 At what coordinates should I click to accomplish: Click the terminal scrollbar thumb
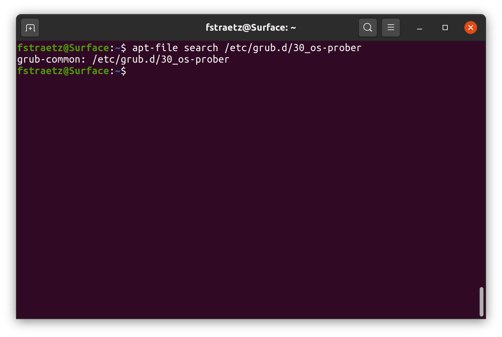click(x=481, y=302)
